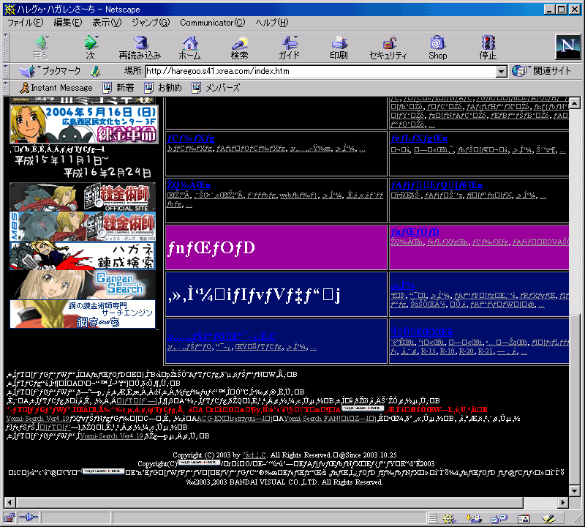Click the horizontal scrollbar right arrow
The image size is (585, 527).
(563, 503)
